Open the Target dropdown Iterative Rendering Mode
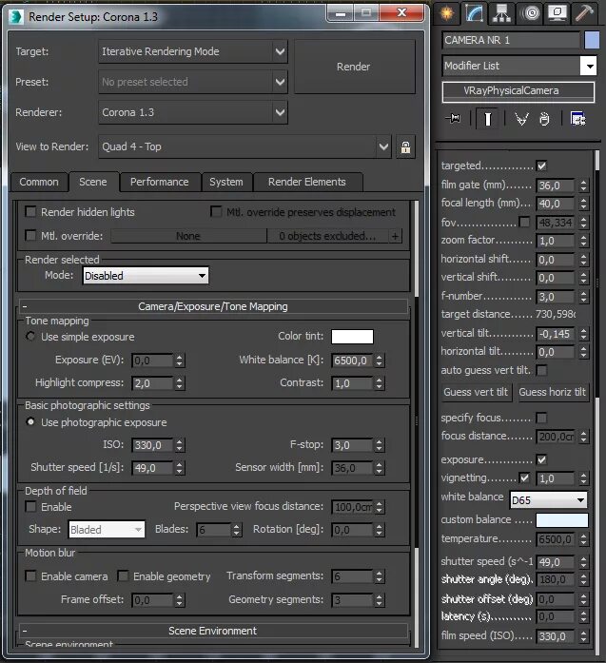The image size is (606, 663). point(193,51)
